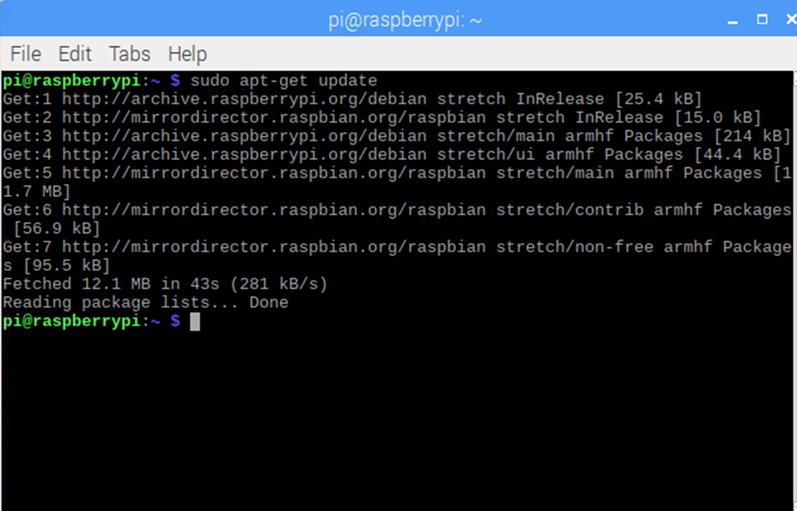The height and width of the screenshot is (511, 797).
Task: Click the gray terminal cursor block
Action: [x=195, y=321]
